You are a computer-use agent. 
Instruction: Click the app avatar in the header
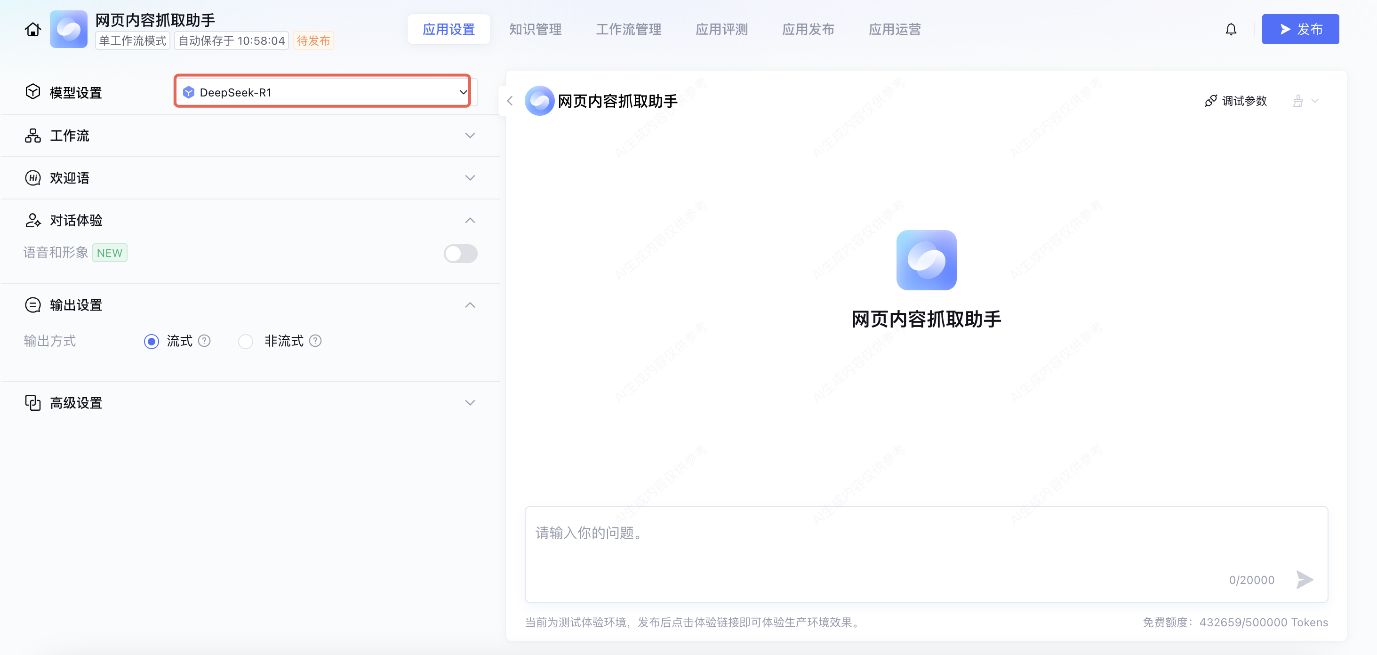68,29
